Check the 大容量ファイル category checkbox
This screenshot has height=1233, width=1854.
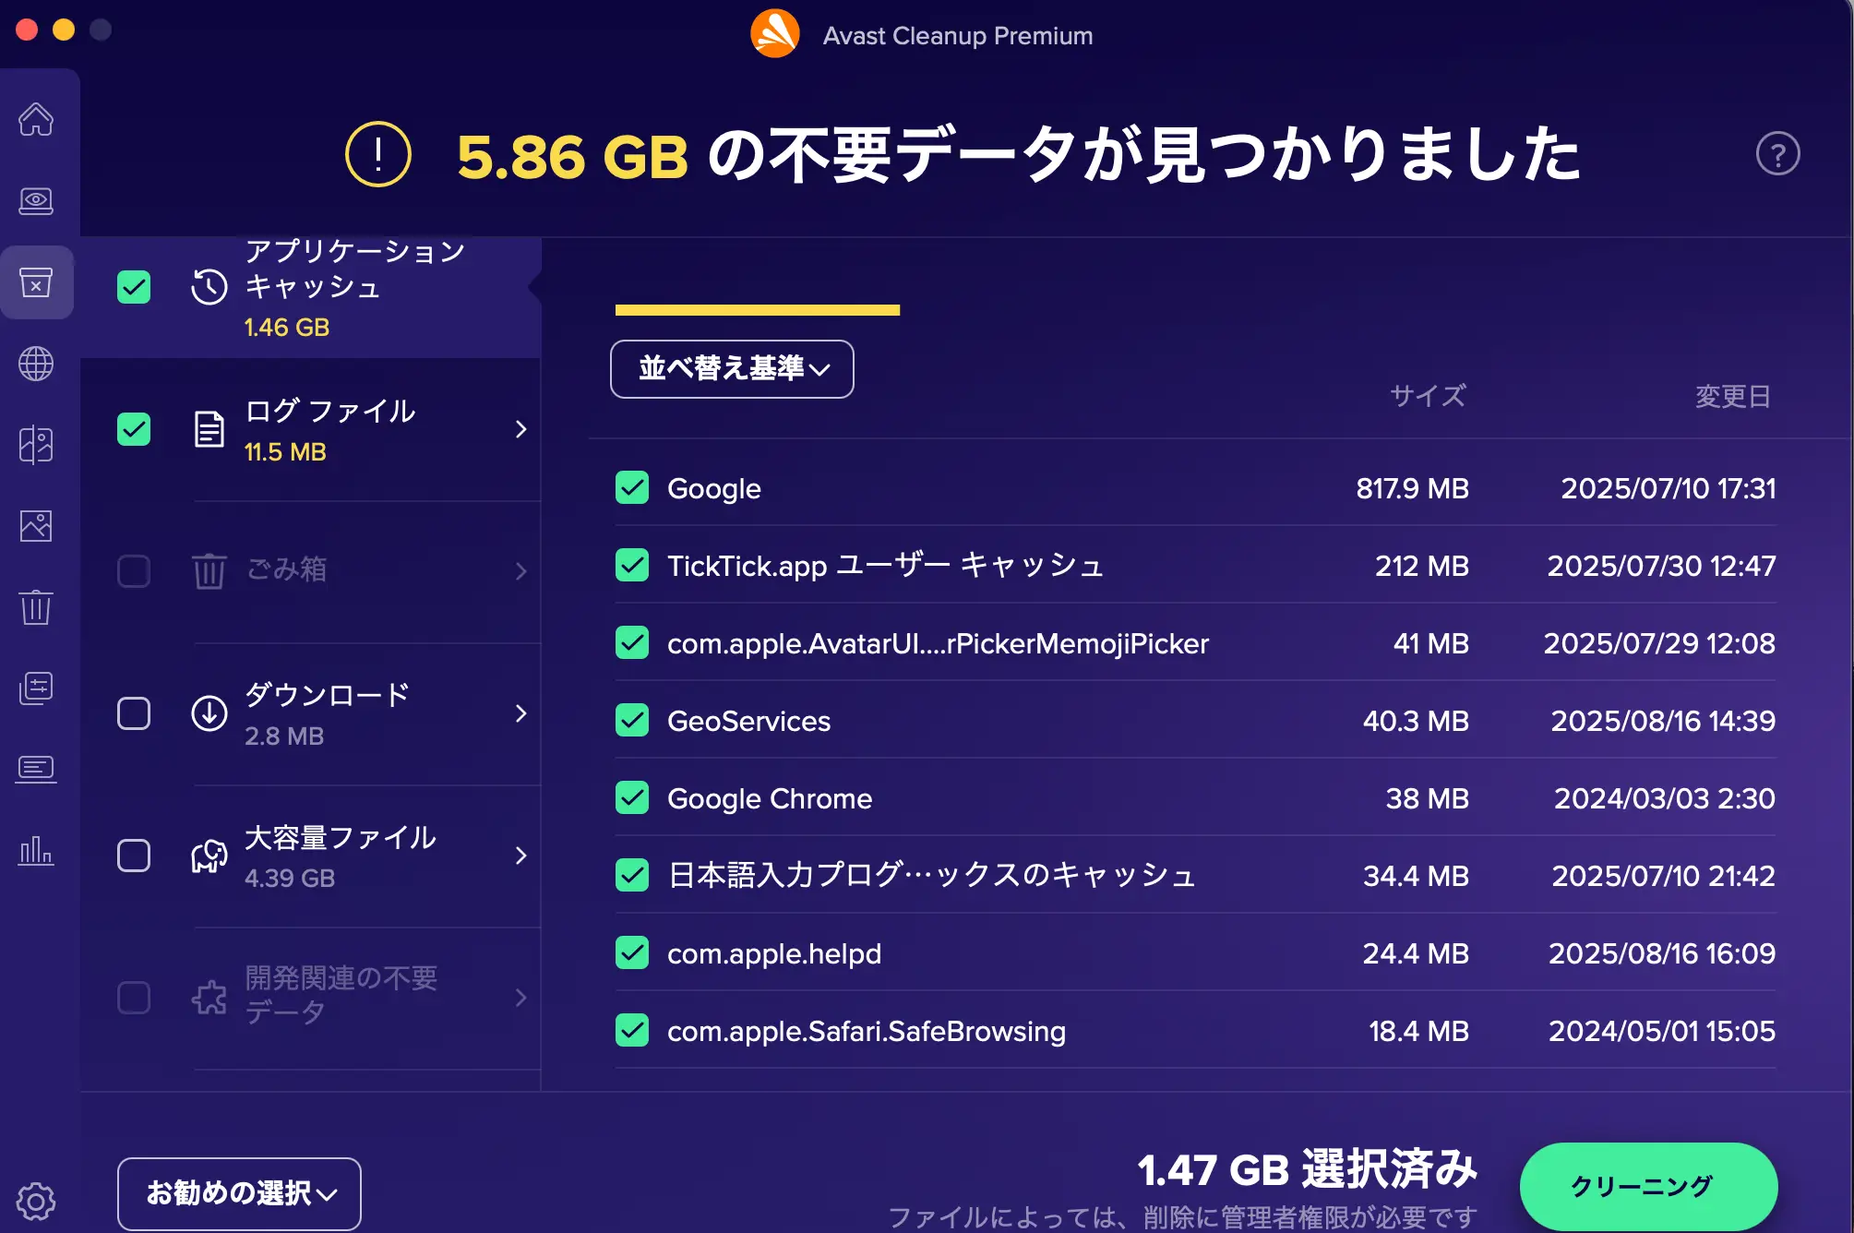[134, 856]
